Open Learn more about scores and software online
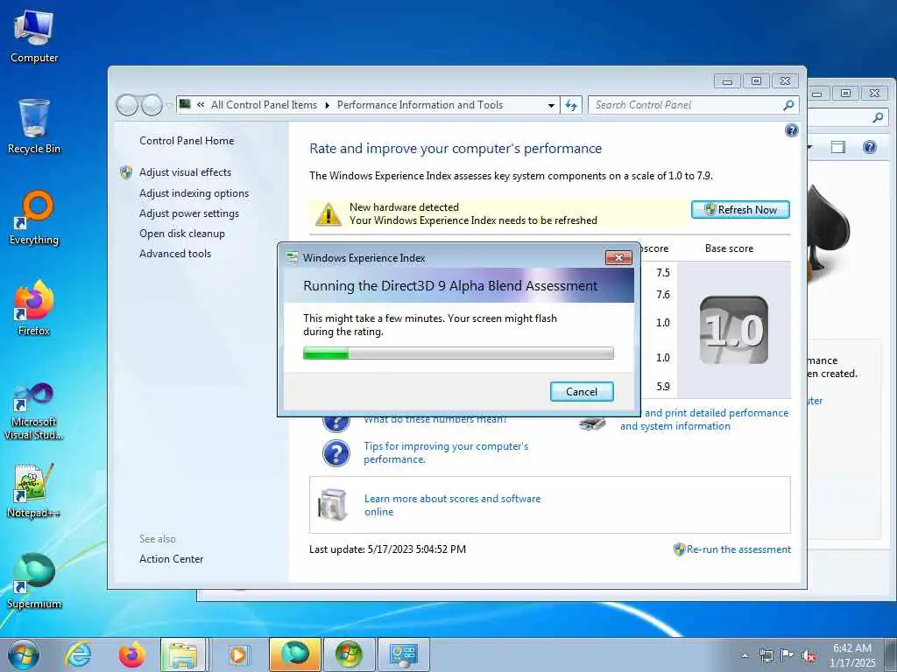Screen dimensions: 897x672 coord(453,505)
